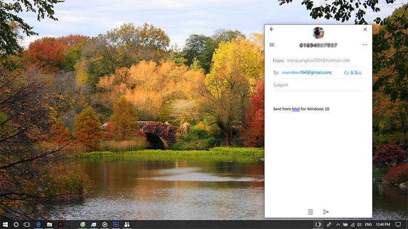The image size is (408, 229).
Task: Click the pinned contact avatar on taskbar
Action: click(x=318, y=224)
